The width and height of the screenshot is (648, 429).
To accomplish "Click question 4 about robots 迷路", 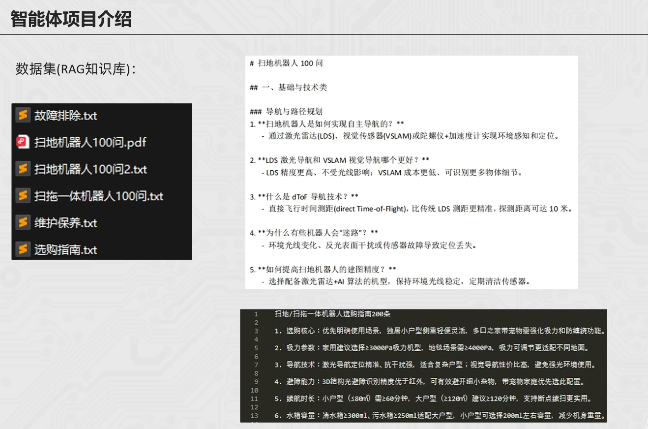I will [x=314, y=232].
